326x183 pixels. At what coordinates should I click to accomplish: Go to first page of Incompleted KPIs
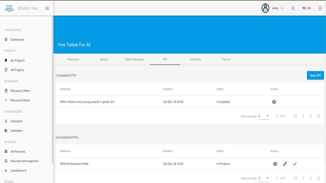coord(295,178)
